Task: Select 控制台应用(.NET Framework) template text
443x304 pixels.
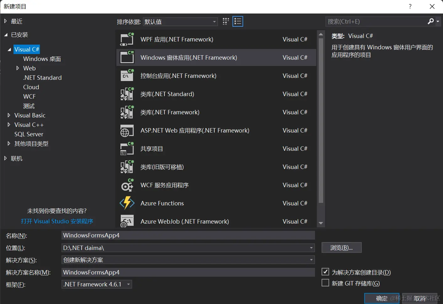Action: [x=179, y=76]
